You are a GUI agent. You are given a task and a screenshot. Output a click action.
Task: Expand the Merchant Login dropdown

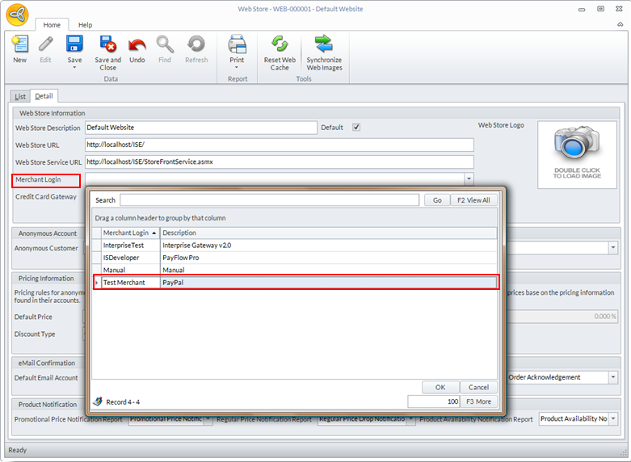[469, 178]
